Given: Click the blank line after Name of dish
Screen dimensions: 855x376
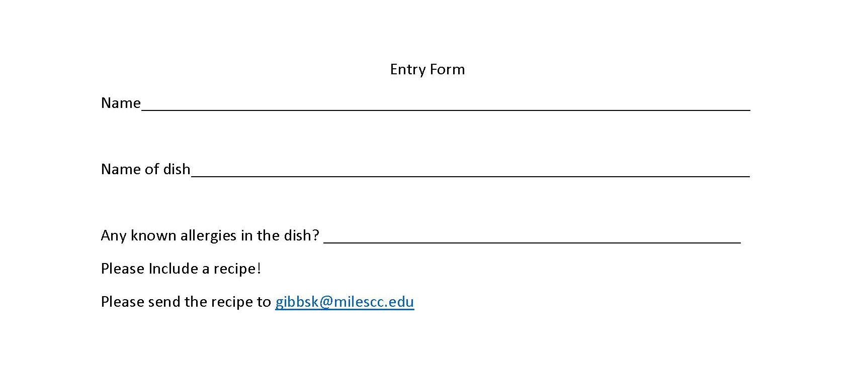Looking at the screenshot, I should pos(470,173).
